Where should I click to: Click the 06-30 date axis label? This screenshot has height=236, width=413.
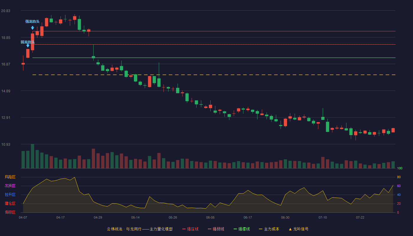[285, 217]
